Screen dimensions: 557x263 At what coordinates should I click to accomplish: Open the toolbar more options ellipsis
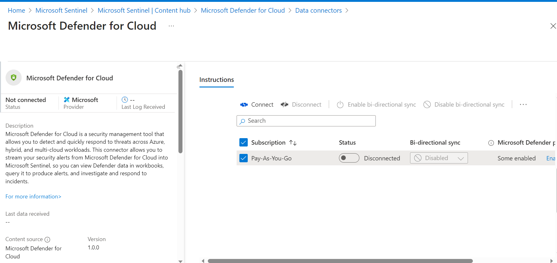(523, 104)
